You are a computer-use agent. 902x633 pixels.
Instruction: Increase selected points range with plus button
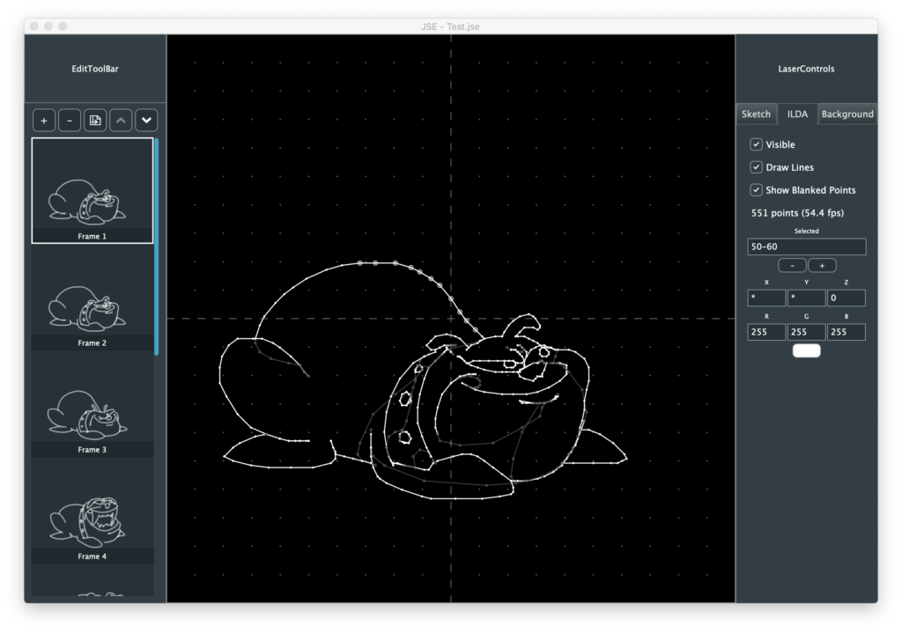[x=822, y=265]
